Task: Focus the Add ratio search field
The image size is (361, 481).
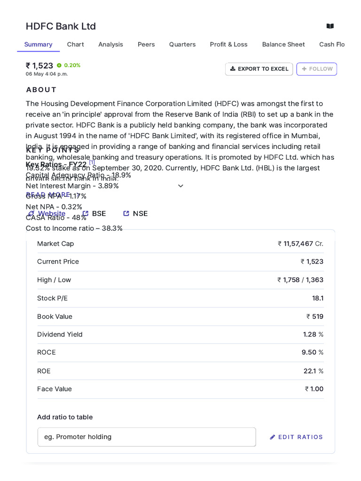Action: [x=147, y=437]
